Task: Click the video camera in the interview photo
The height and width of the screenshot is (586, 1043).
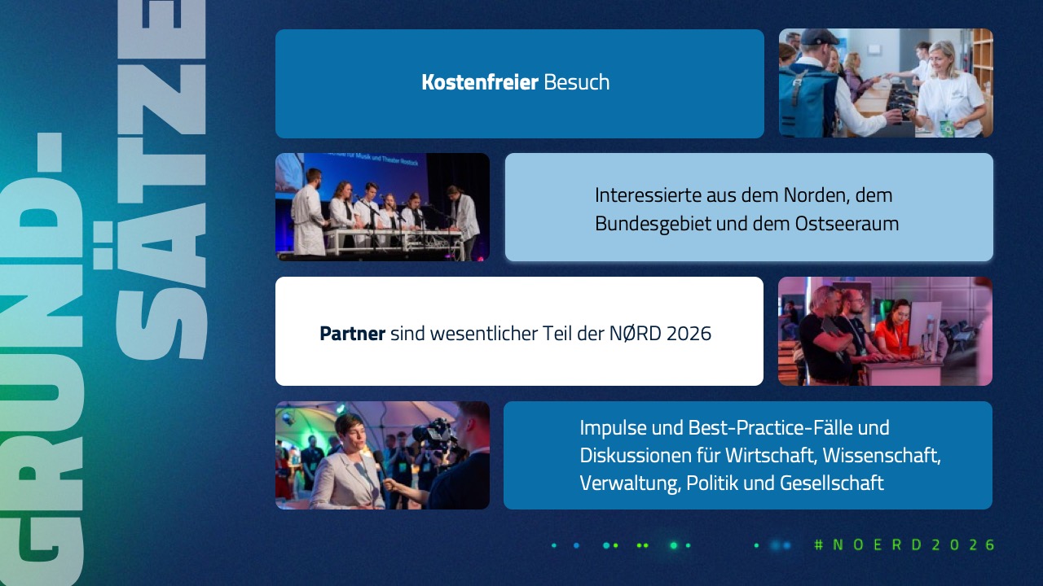Action: click(x=433, y=435)
